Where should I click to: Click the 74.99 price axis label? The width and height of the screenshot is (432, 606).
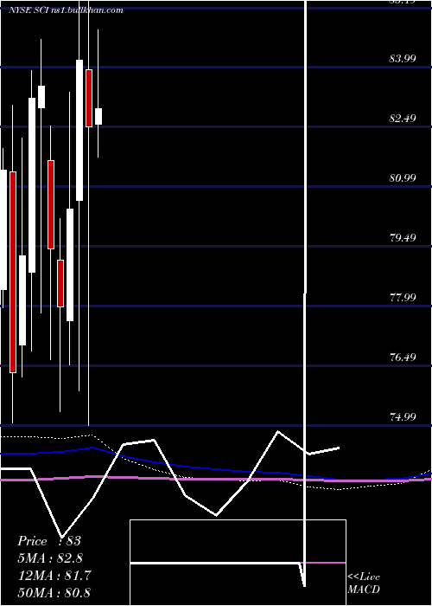click(403, 417)
